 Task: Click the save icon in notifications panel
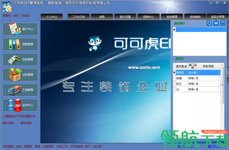223,23
